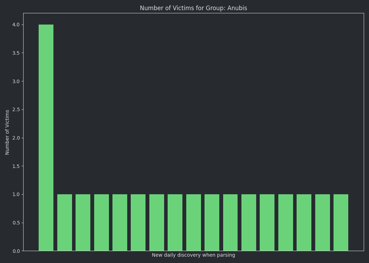Click the 3.0 y-axis tick label
Screen dimensions: 369x263
(17, 81)
